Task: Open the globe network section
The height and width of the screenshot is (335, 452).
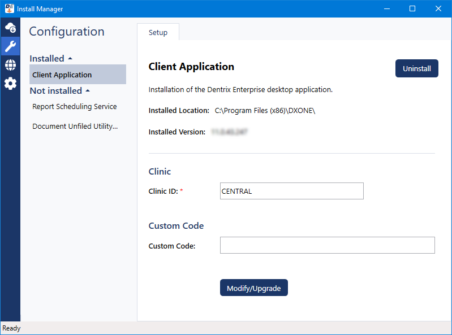Action: coord(10,65)
